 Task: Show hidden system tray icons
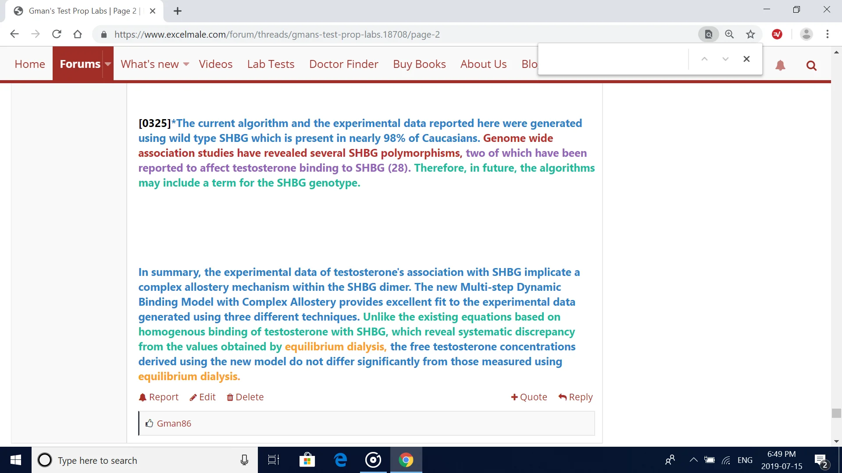[693, 460]
